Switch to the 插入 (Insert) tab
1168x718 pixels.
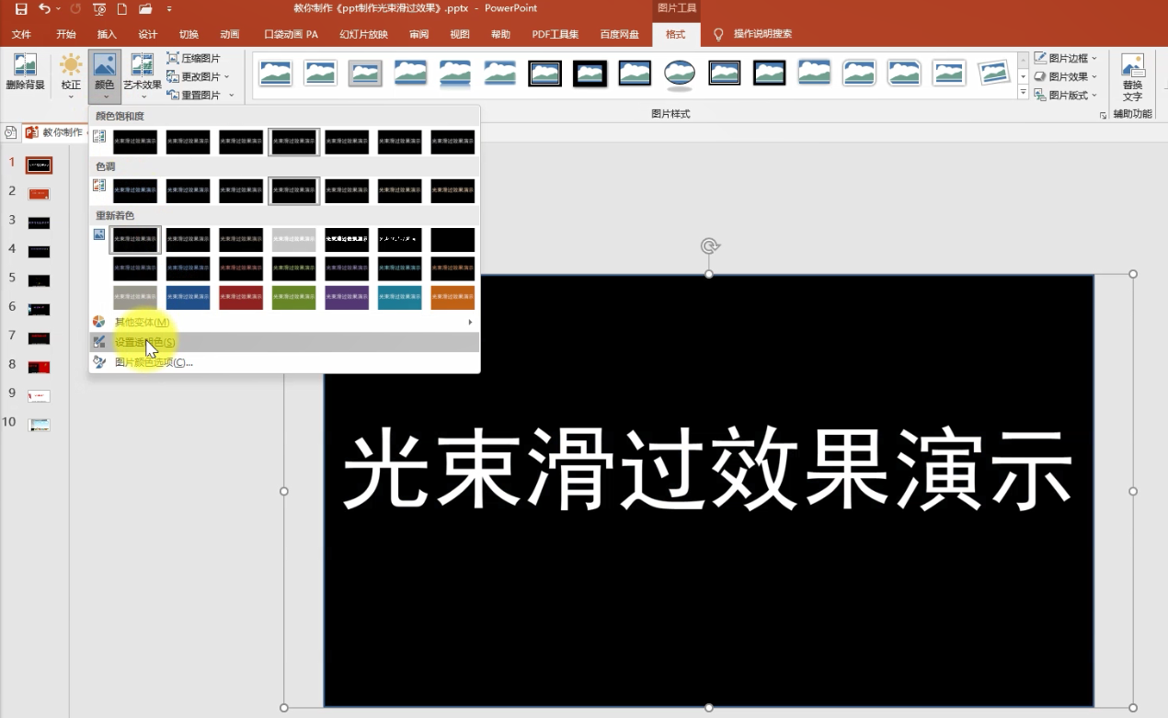click(x=107, y=34)
